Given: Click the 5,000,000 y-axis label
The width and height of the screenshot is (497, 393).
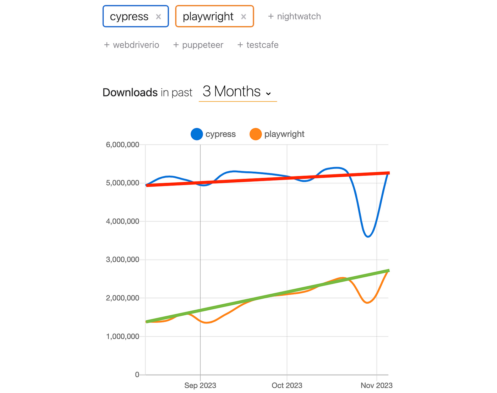Looking at the screenshot, I should pos(122,183).
